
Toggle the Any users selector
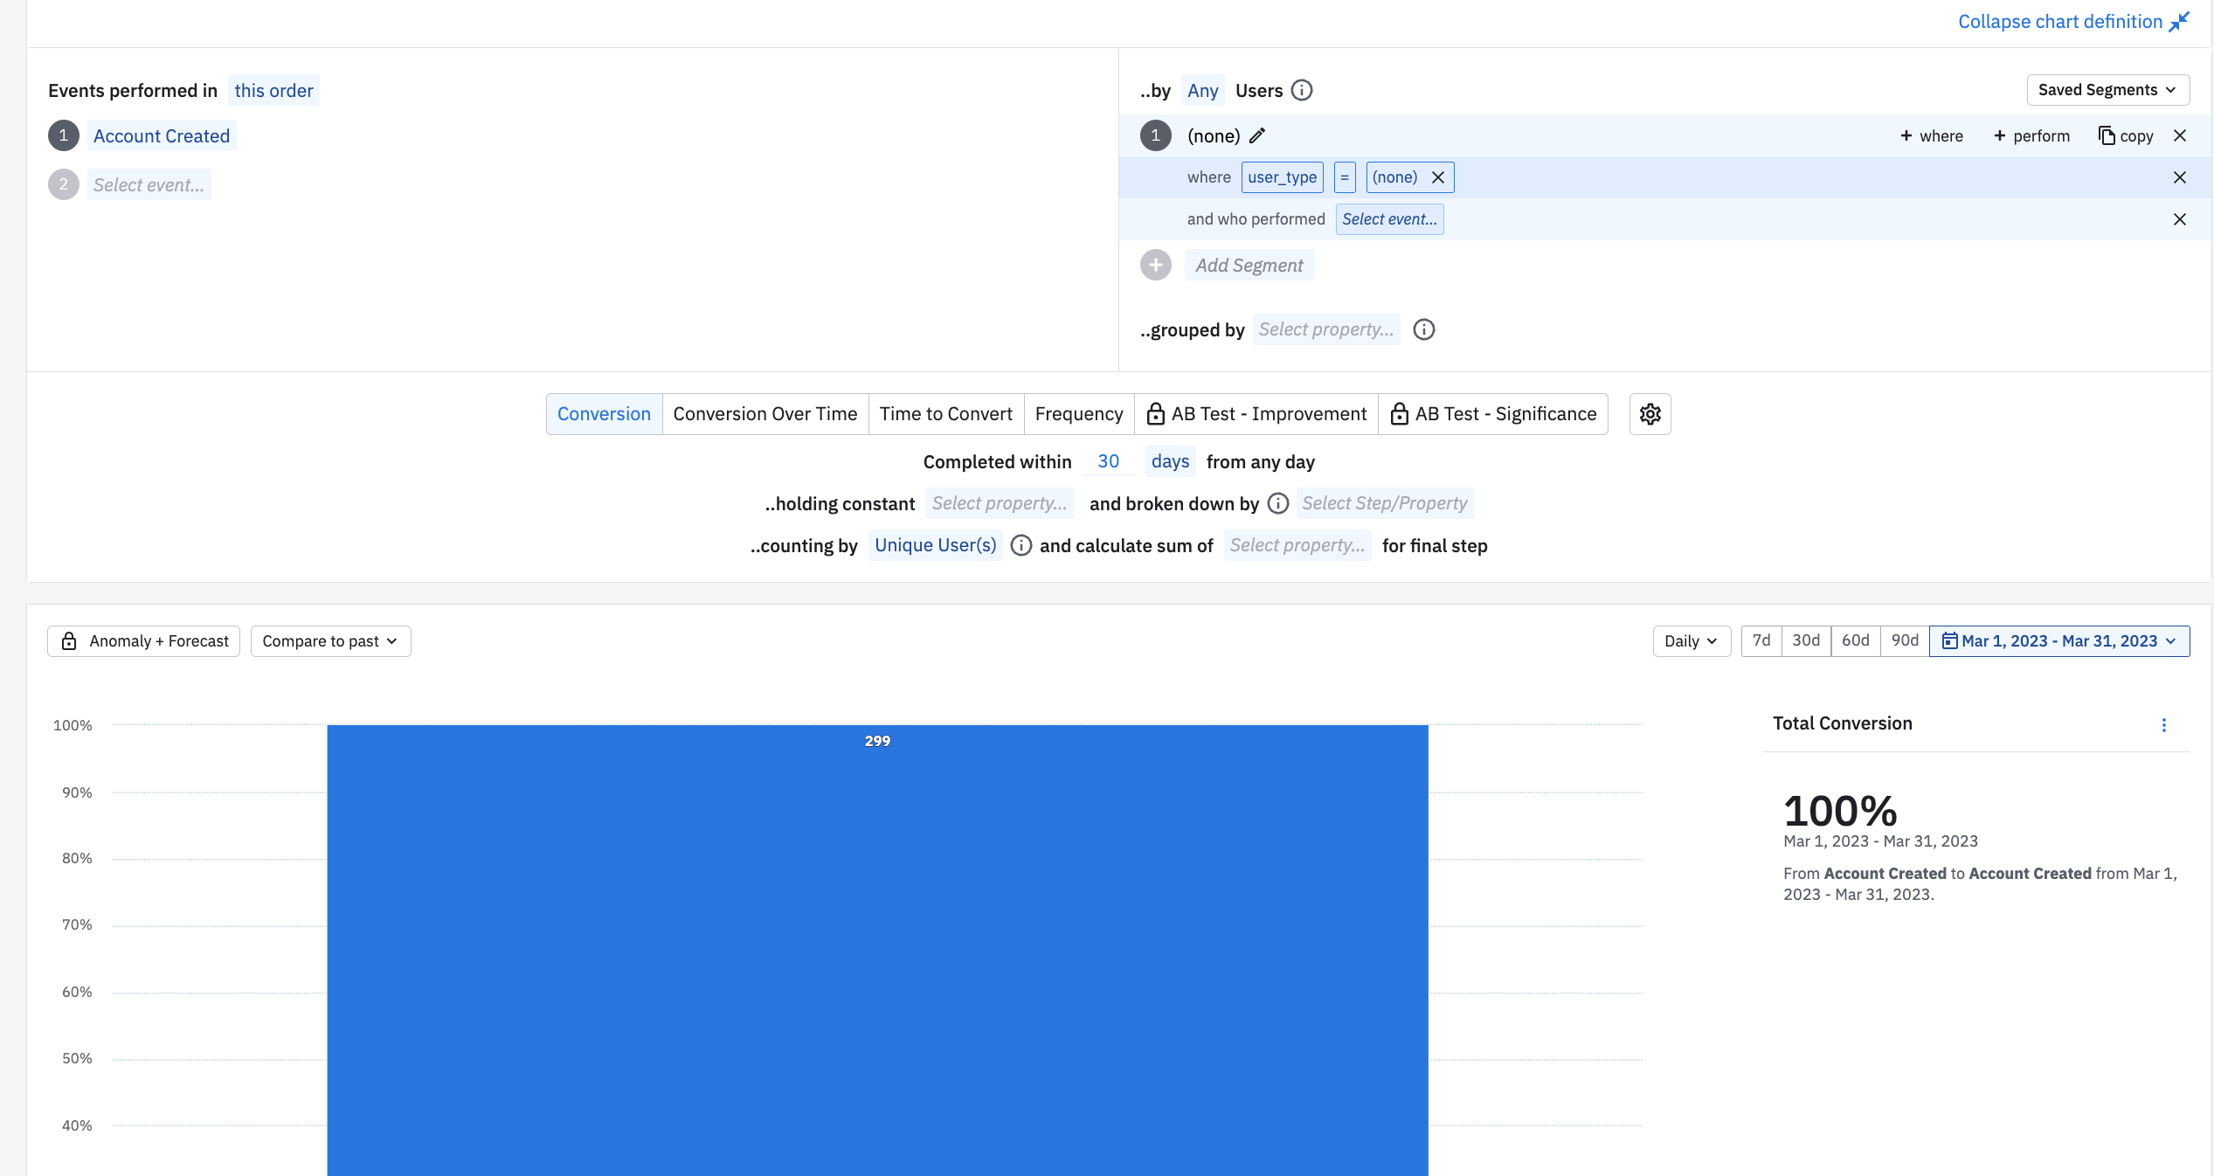click(x=1202, y=90)
